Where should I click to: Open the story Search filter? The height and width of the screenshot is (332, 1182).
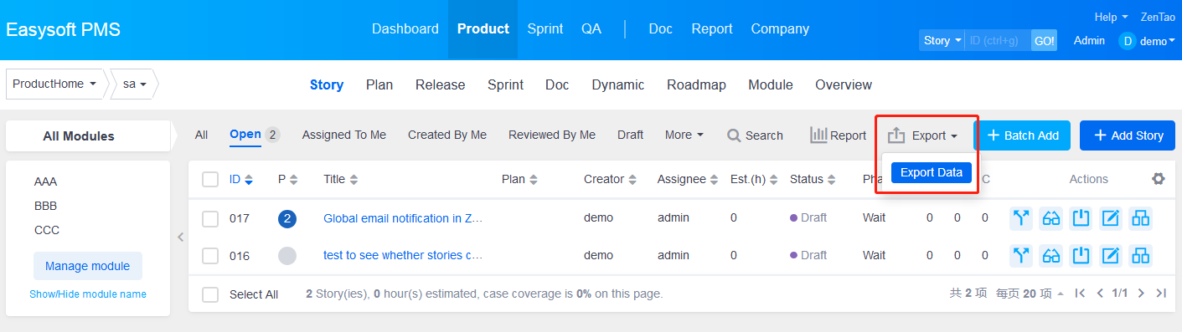755,135
